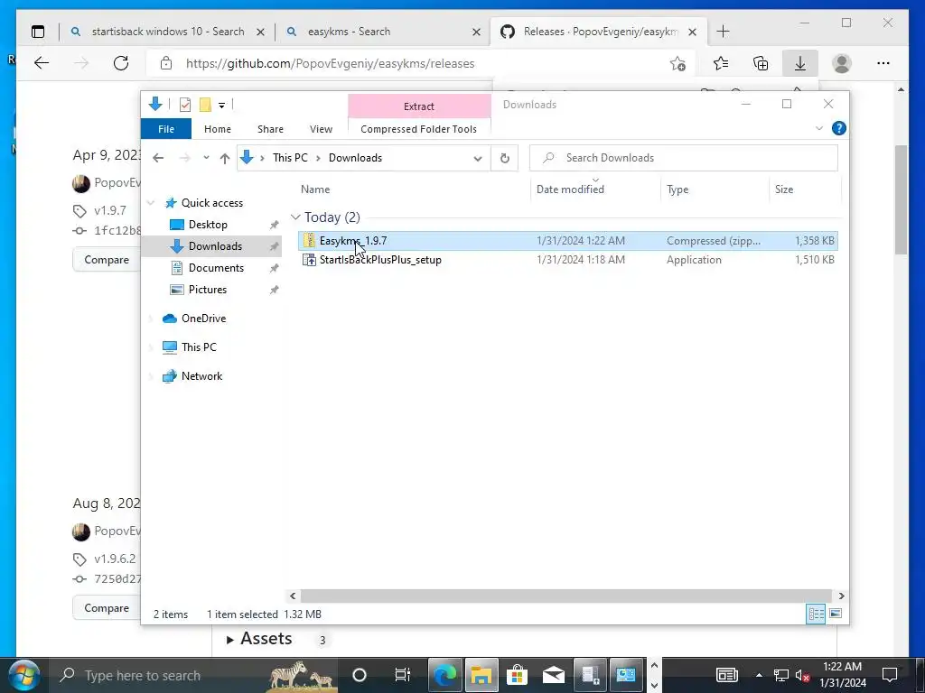925x693 pixels.
Task: Close the easykms Search tab
Action: point(476,32)
